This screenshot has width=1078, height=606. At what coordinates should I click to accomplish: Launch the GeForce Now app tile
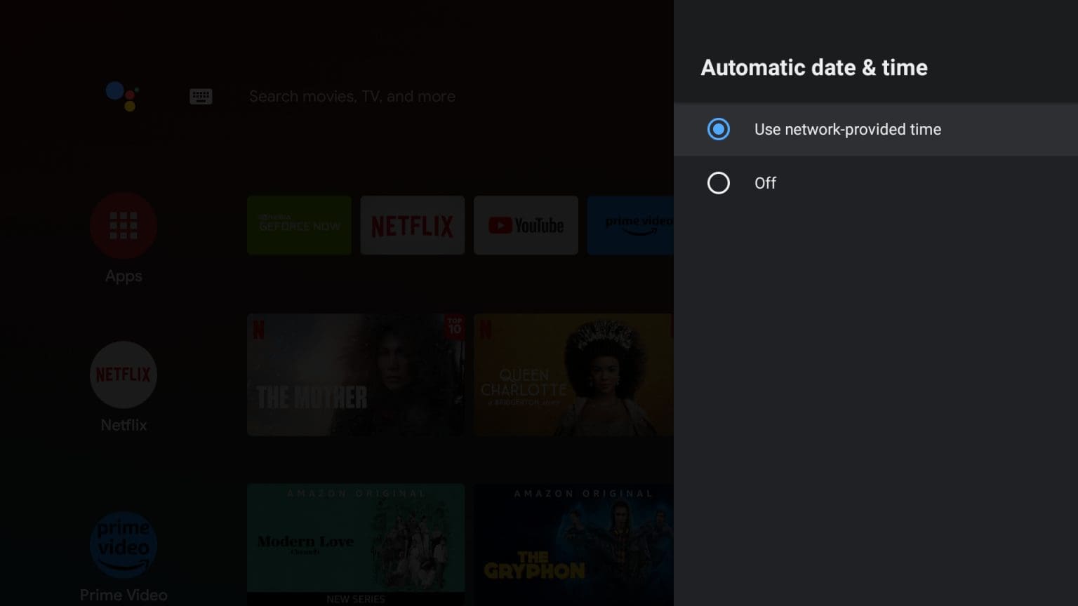point(299,225)
